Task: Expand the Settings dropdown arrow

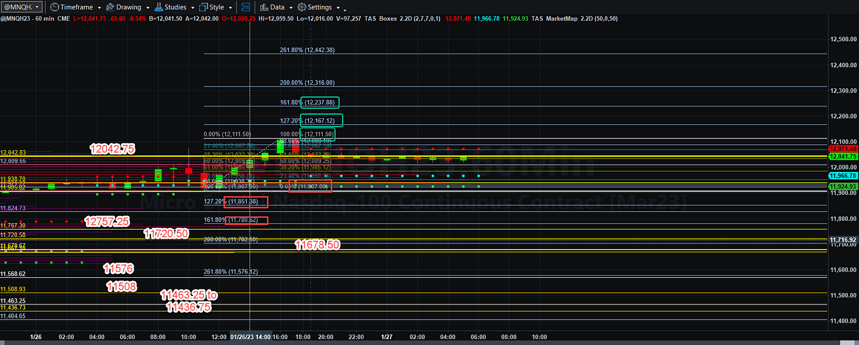Action: coord(337,8)
